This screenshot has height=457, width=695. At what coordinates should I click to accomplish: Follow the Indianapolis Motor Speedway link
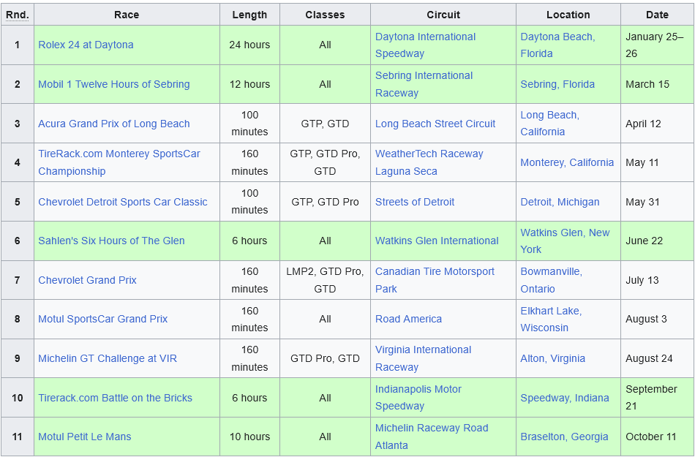tap(418, 398)
